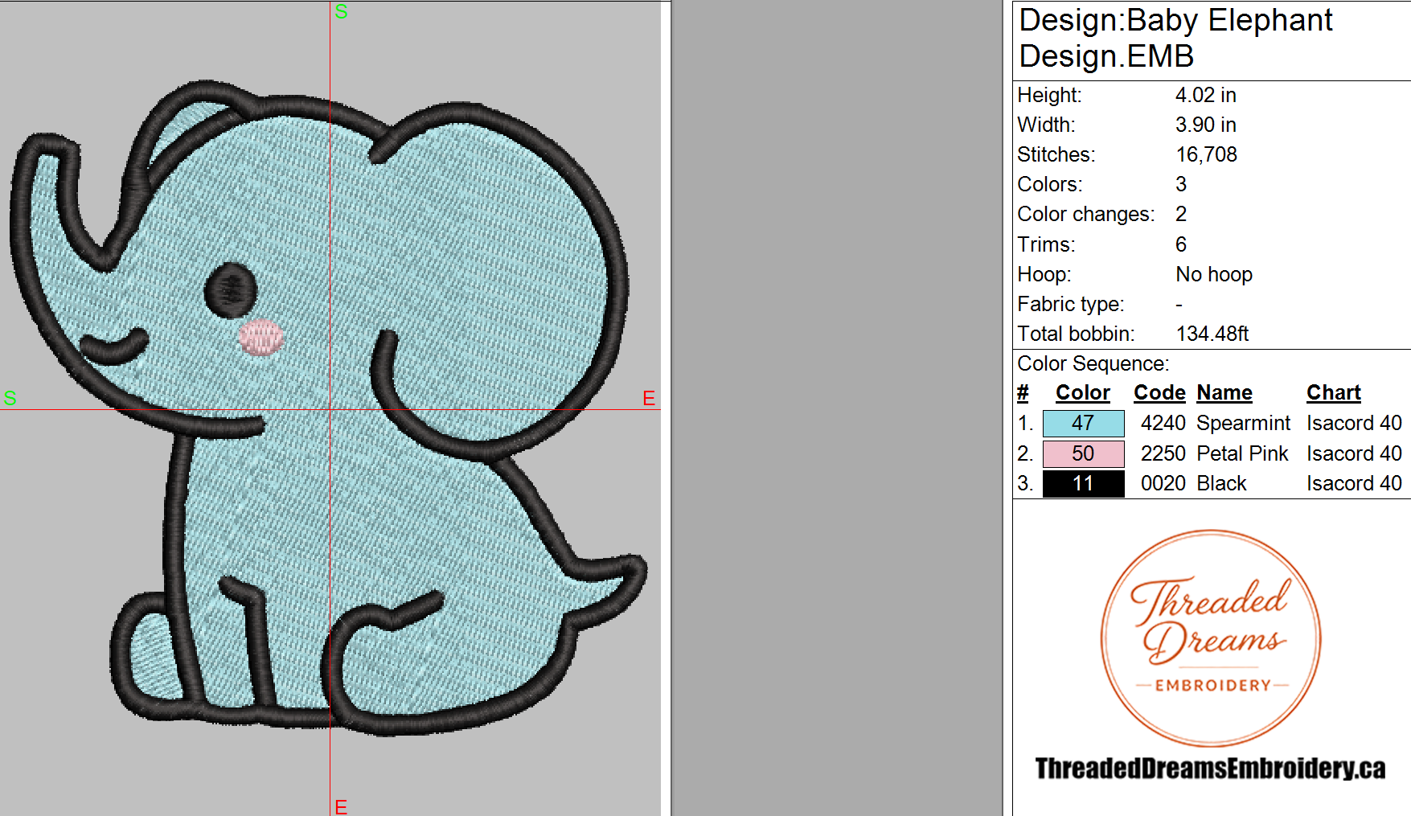This screenshot has width=1411, height=816.
Task: Click the Isacord 40 chart in Black row
Action: coord(1354,483)
